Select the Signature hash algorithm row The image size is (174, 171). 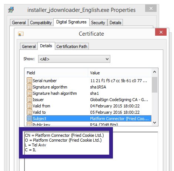click(89, 93)
